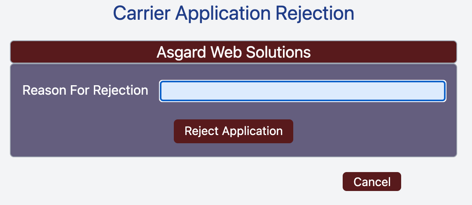
Task: Click the word Asgard in the header
Action: 181,53
